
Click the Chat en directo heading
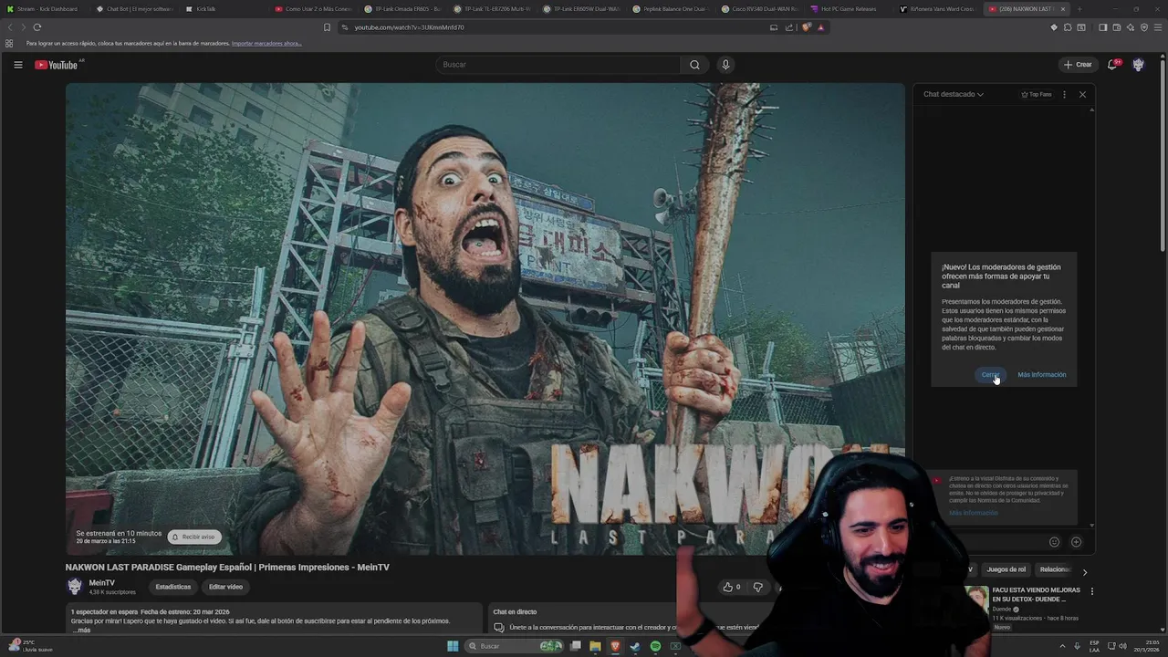coord(515,611)
